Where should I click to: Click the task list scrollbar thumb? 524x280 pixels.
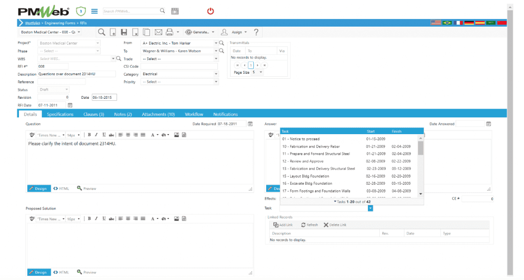421,148
